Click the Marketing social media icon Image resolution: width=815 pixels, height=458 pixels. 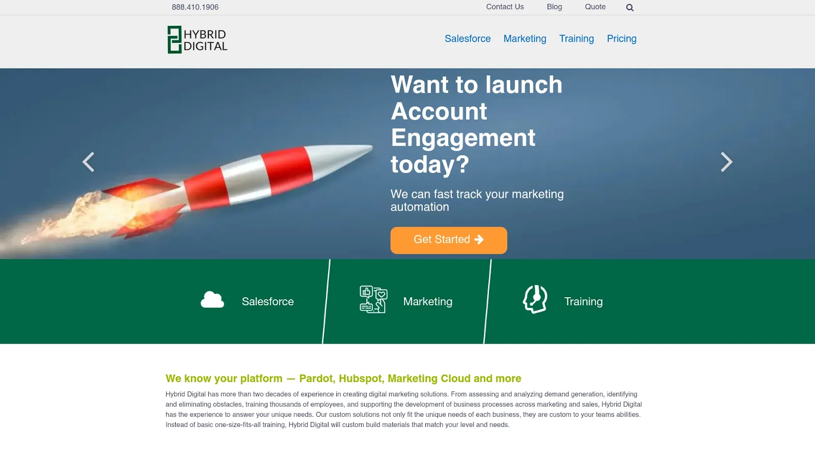373,300
